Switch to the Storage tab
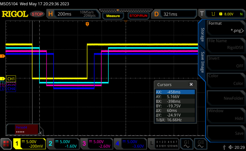The image size is (246, 151). pyautogui.click(x=202, y=35)
